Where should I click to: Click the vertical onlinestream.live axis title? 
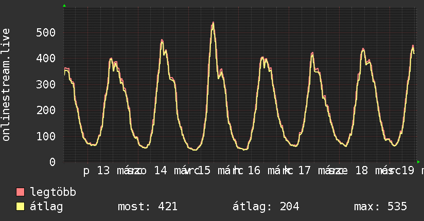coord(6,85)
